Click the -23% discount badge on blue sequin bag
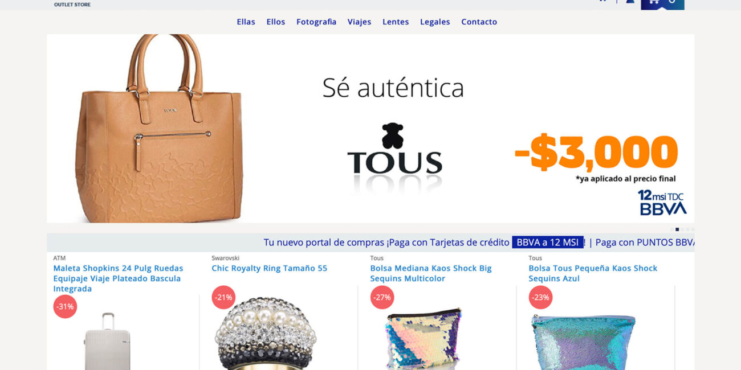 pyautogui.click(x=540, y=297)
